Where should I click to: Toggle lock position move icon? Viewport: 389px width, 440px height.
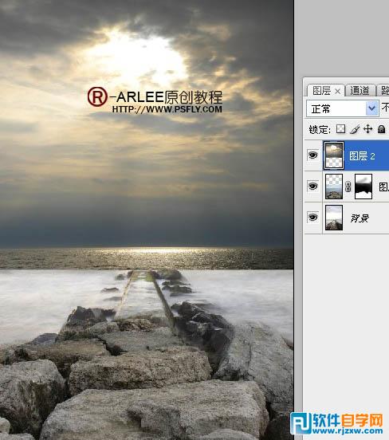[368, 129]
